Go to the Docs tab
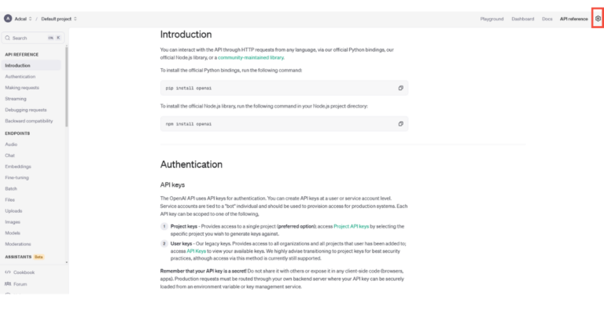 click(547, 18)
